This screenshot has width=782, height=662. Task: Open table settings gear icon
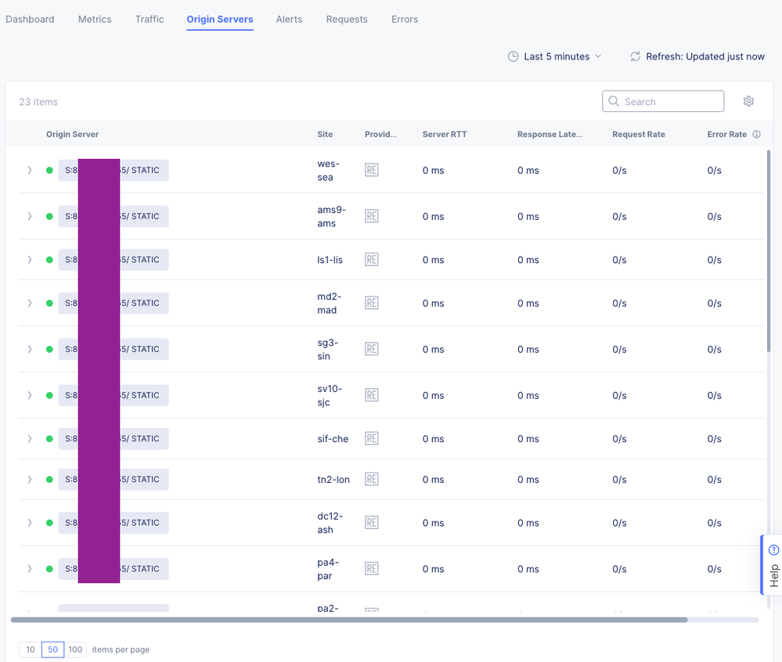pos(748,102)
